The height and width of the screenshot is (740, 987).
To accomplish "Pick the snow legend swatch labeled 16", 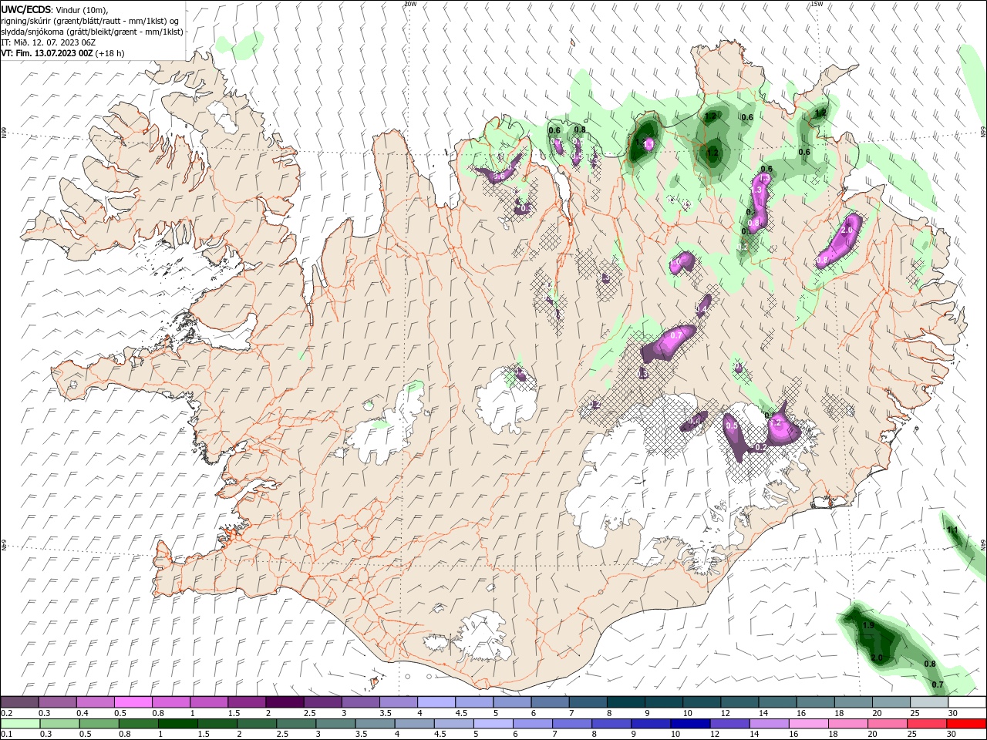I will 816,702.
